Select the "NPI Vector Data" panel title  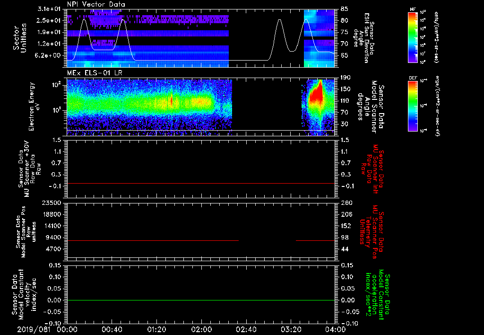pyautogui.click(x=96, y=4)
